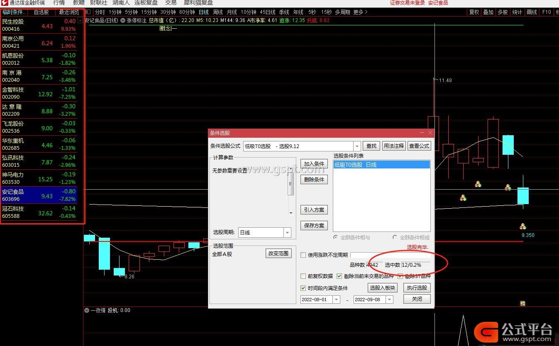Click 改变范围 button
559x346 pixels.
pos(278,253)
